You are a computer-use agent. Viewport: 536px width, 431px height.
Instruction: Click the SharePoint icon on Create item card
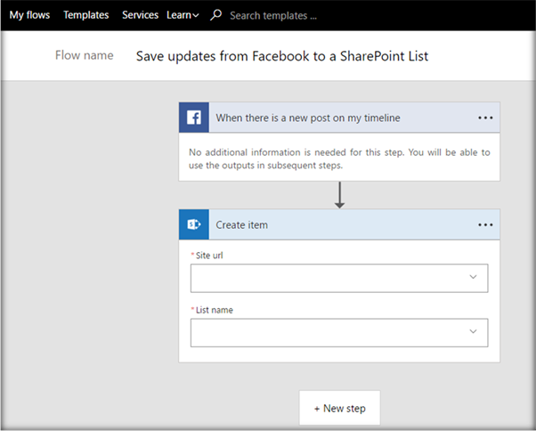point(194,224)
